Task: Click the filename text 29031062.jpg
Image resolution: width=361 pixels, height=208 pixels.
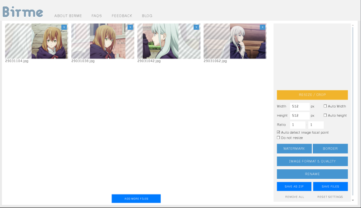Action: pos(215,61)
